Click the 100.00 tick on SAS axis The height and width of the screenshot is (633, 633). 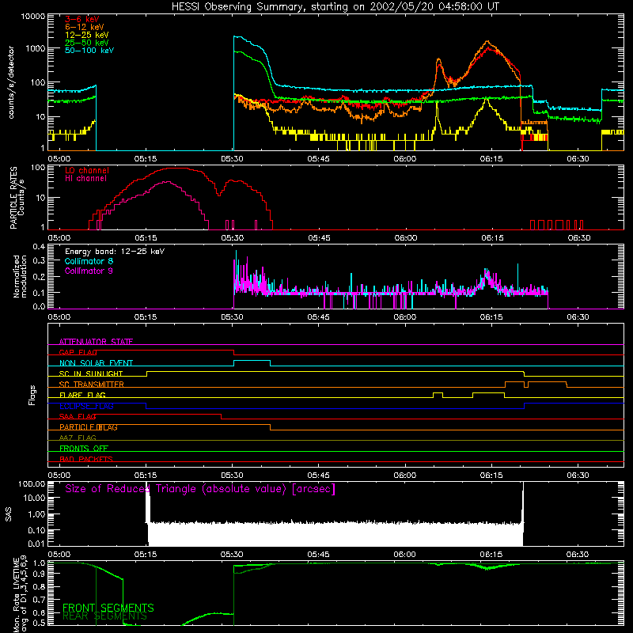pyautogui.click(x=32, y=484)
